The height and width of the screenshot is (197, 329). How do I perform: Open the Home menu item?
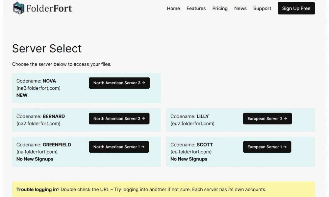tap(173, 9)
